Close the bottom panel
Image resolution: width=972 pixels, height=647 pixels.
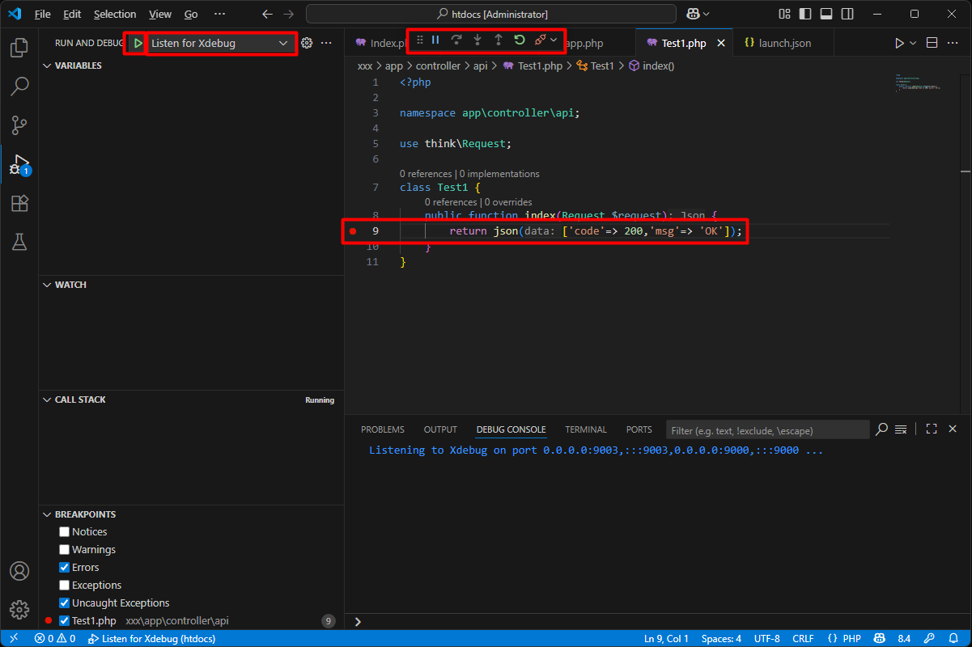click(953, 429)
